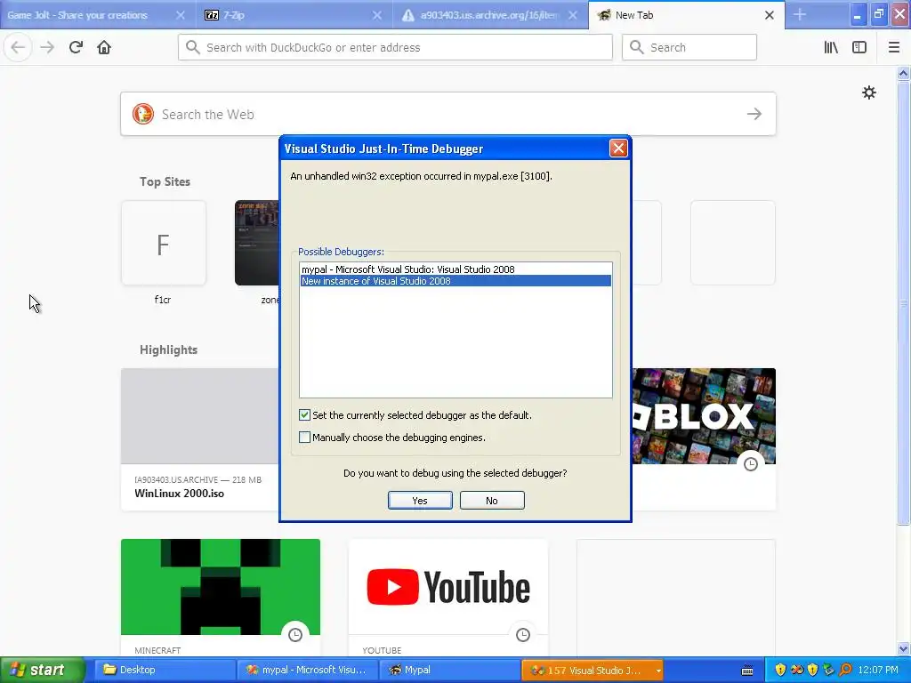Viewport: 911px width, 683px height.
Task: Open the Minecraft highlight card
Action: pos(221,599)
